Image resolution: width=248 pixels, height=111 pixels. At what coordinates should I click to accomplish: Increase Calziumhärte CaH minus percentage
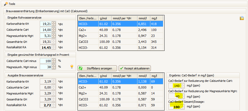click(x=53, y=60)
